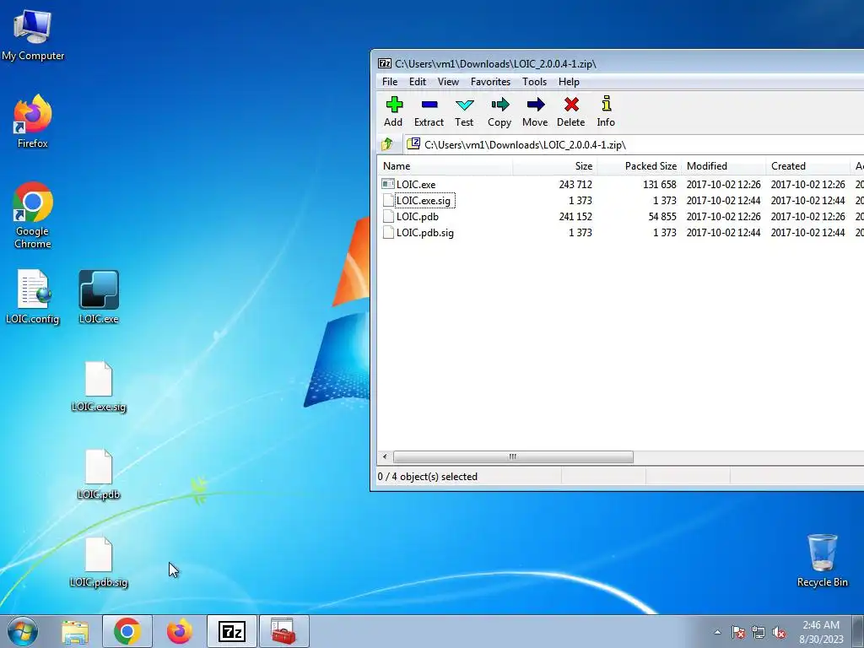
Task: Click the network status tray icon
Action: coord(759,633)
